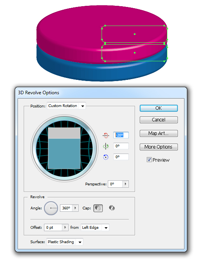The height and width of the screenshot is (261, 202).
Task: Open the Map Art dialog
Action: pyautogui.click(x=158, y=133)
